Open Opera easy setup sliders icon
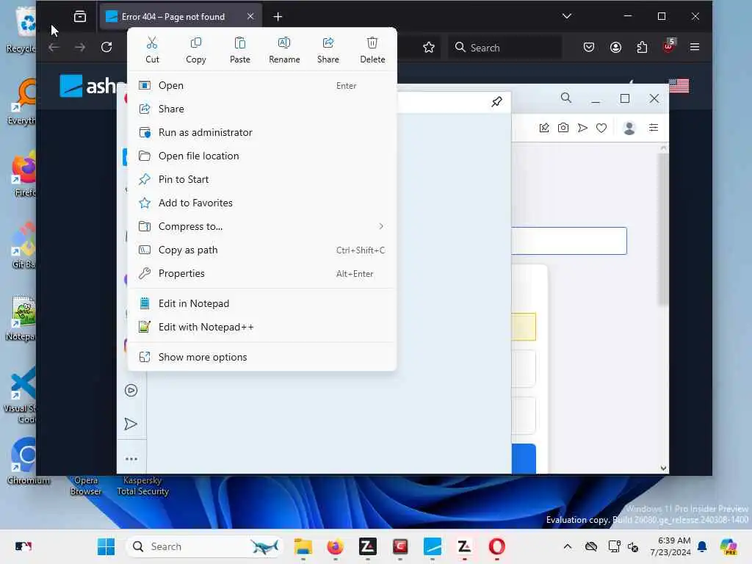This screenshot has height=564, width=752. [653, 128]
